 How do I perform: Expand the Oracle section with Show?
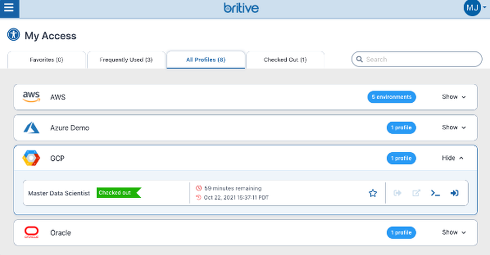pos(454,232)
